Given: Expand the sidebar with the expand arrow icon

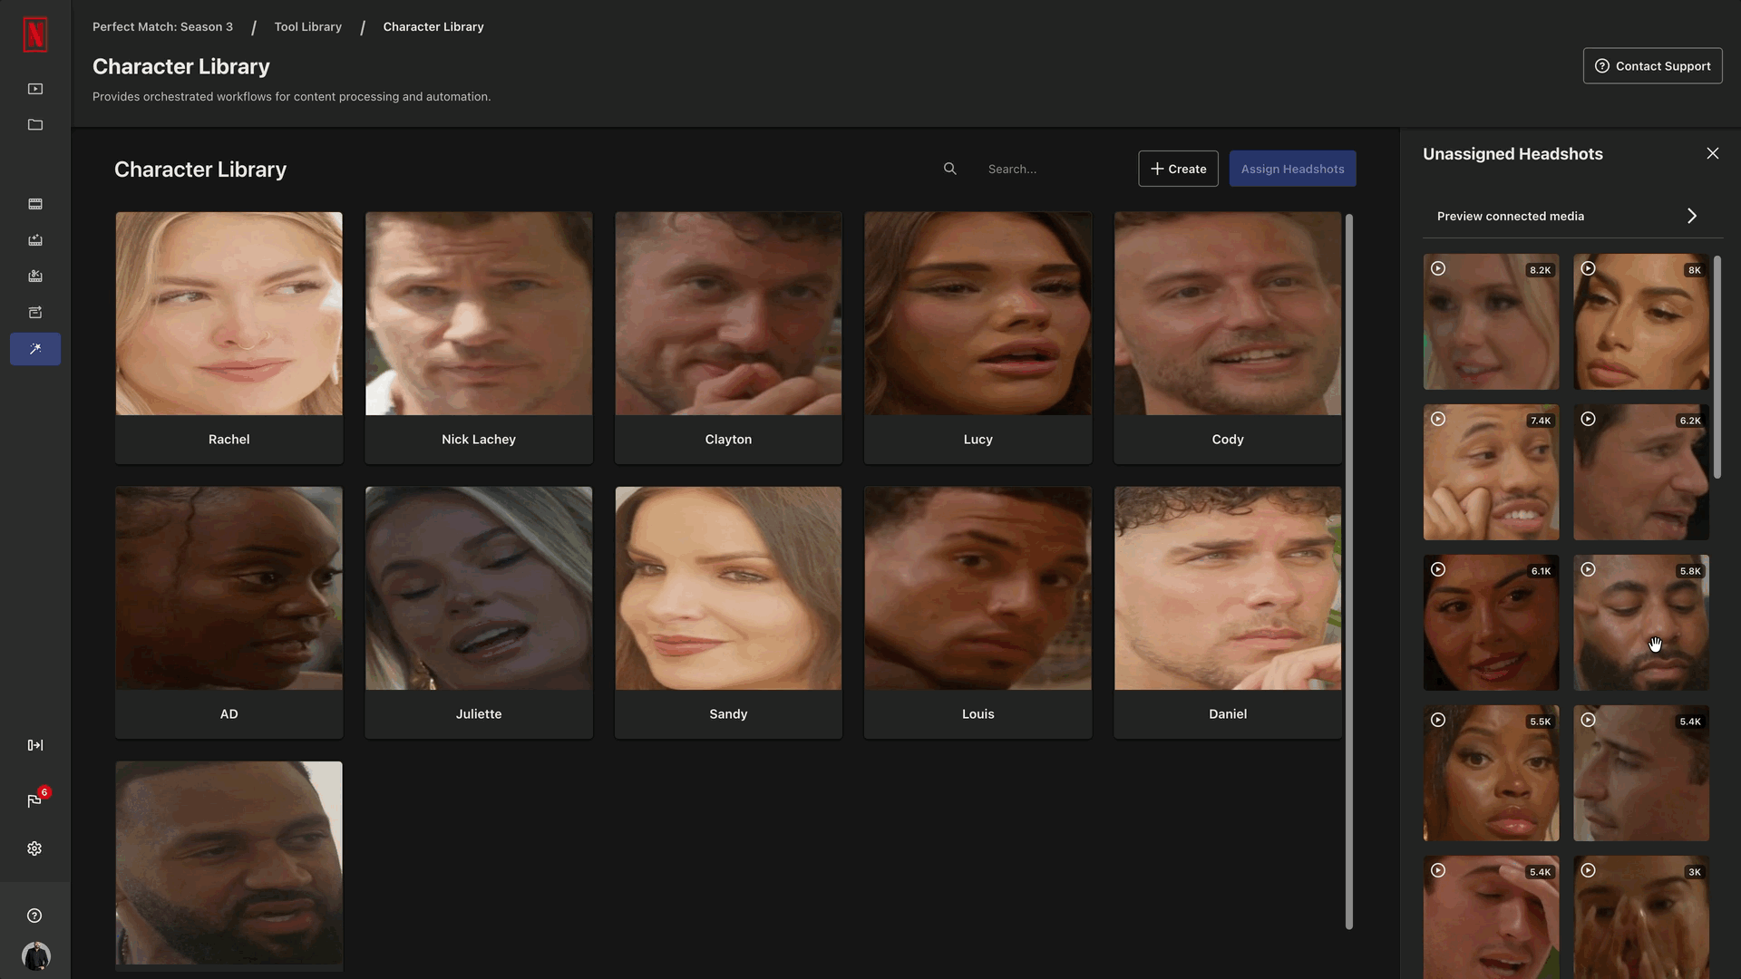Looking at the screenshot, I should [x=35, y=745].
